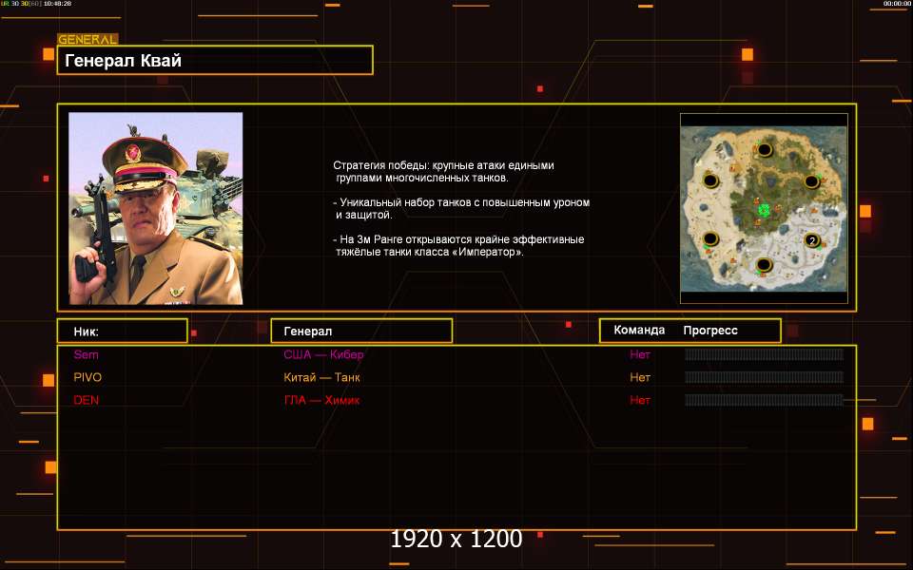The width and height of the screenshot is (913, 570).
Task: Click the 'Стратегия победы' description line
Action: (x=444, y=172)
